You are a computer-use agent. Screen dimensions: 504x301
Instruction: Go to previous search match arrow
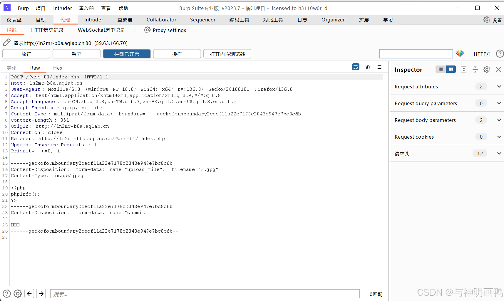click(29, 294)
